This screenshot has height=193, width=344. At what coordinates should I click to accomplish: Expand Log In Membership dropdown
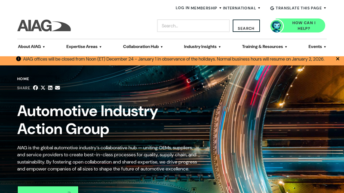tap(198, 8)
